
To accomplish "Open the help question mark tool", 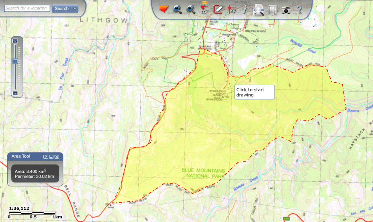I will tap(299, 9).
